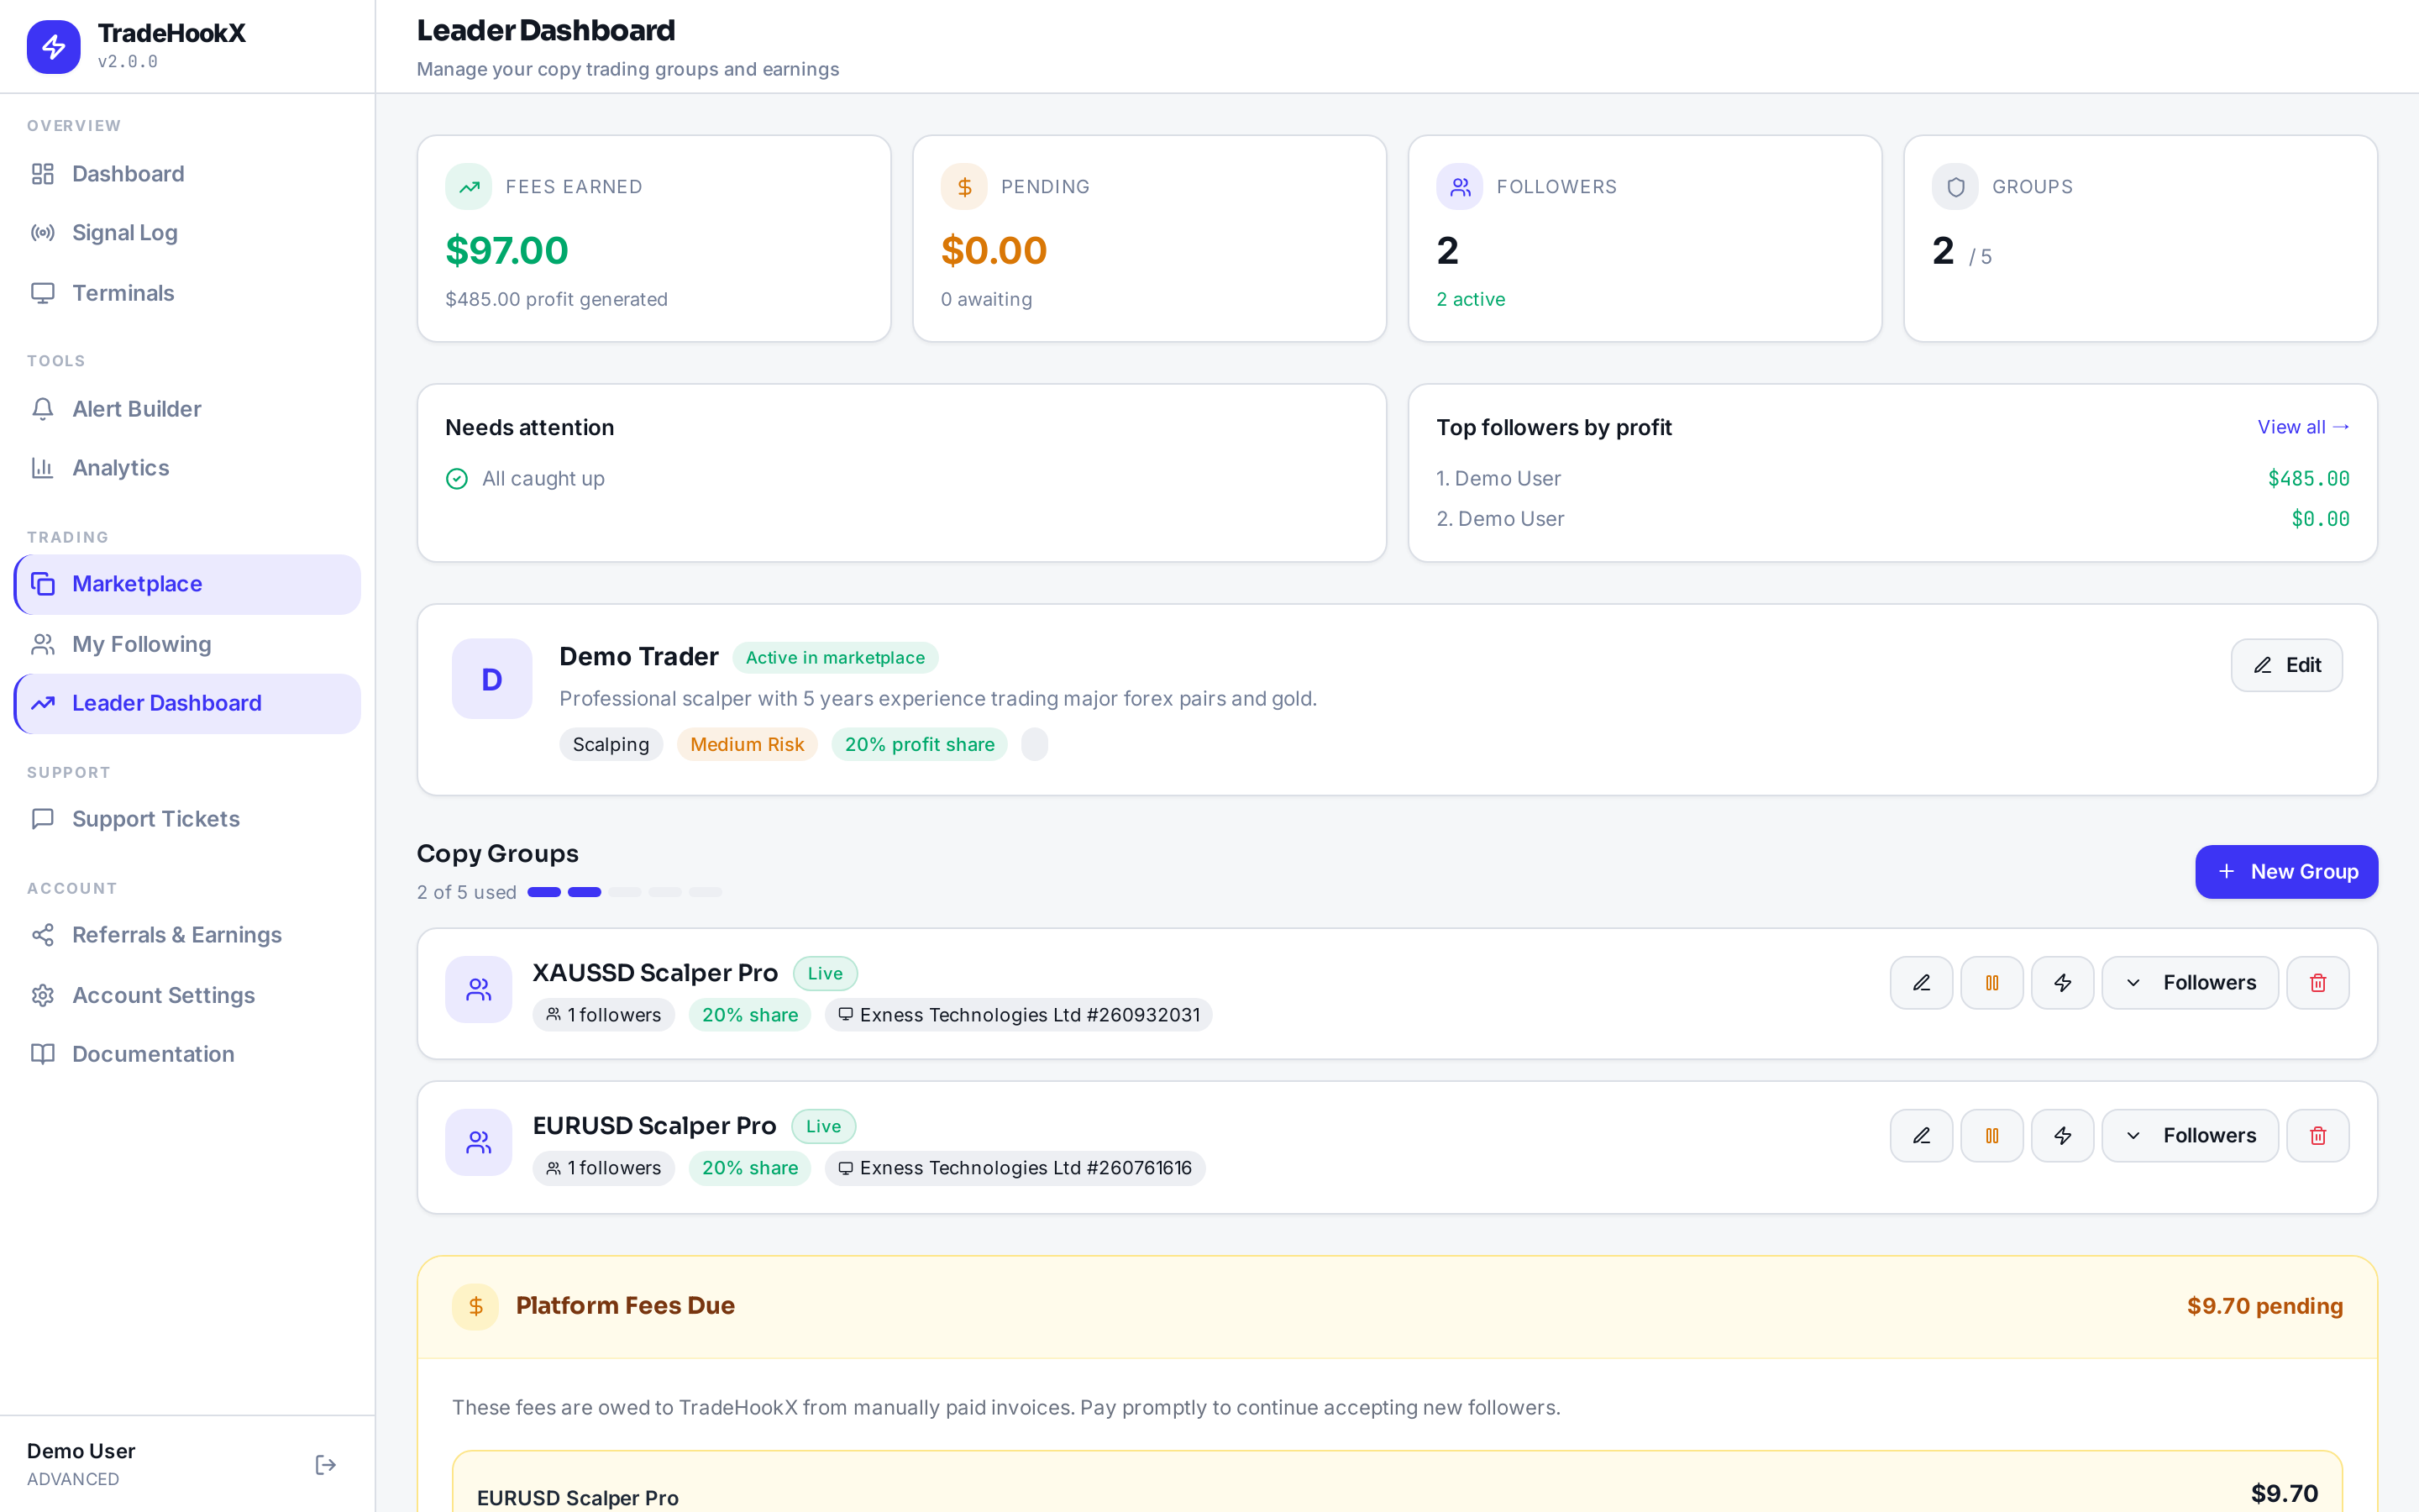Pause the XAUSSD Scalper Pro group
Viewport: 2419px width, 1512px height.
click(1992, 983)
